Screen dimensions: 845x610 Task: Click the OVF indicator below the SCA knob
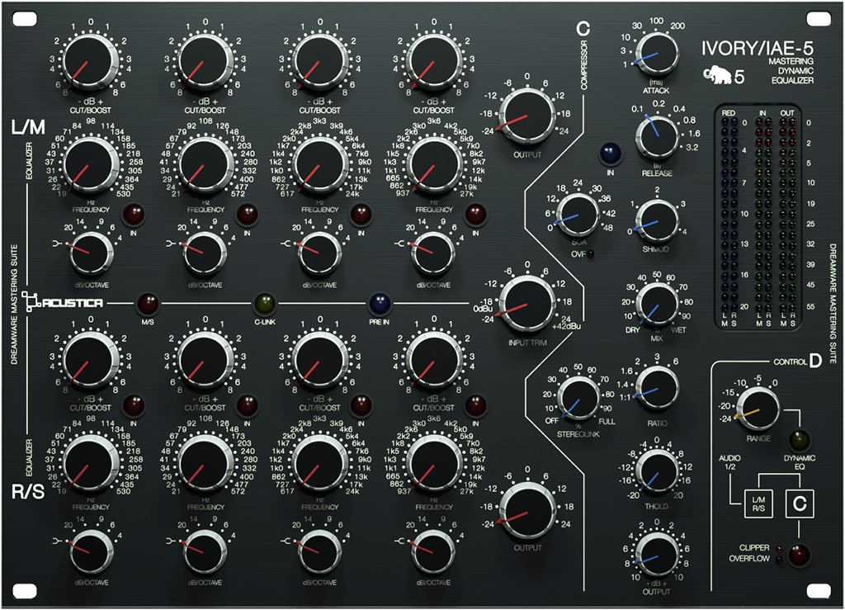click(x=592, y=256)
